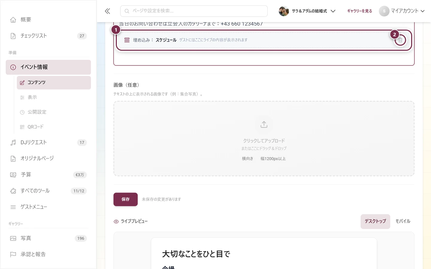Click the checklist document icon
This screenshot has width=431, height=269.
pos(13,36)
